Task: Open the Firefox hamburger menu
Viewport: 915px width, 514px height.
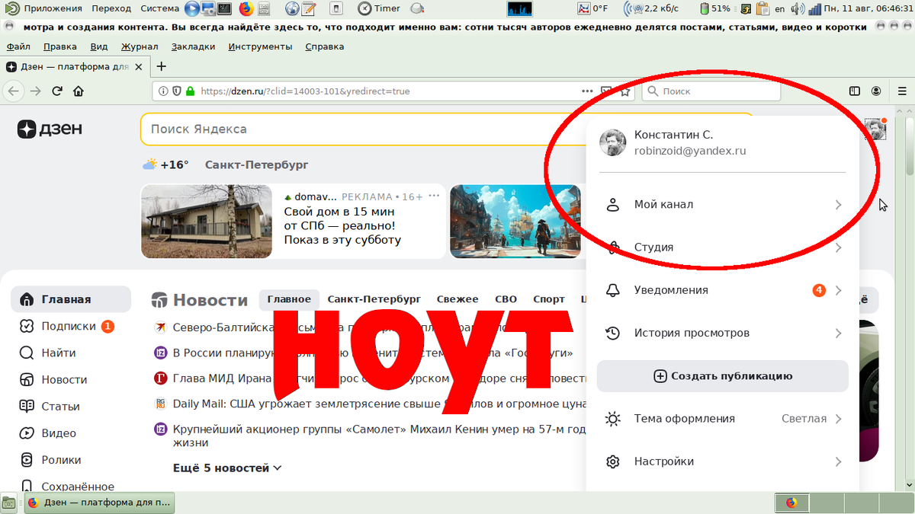Action: 903,91
